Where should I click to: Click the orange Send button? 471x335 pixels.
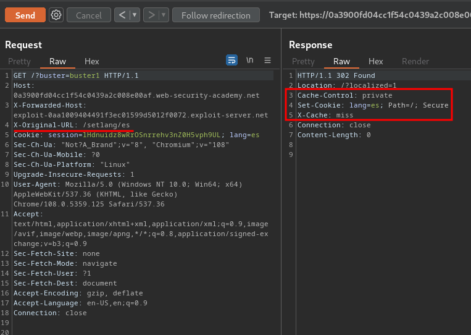[25, 15]
